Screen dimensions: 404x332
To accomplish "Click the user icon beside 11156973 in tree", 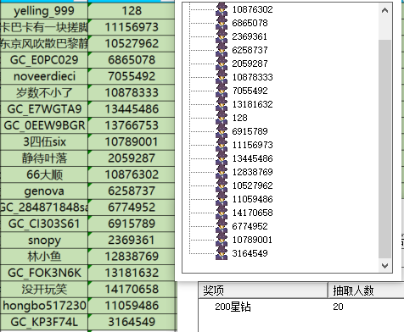I will point(222,145).
